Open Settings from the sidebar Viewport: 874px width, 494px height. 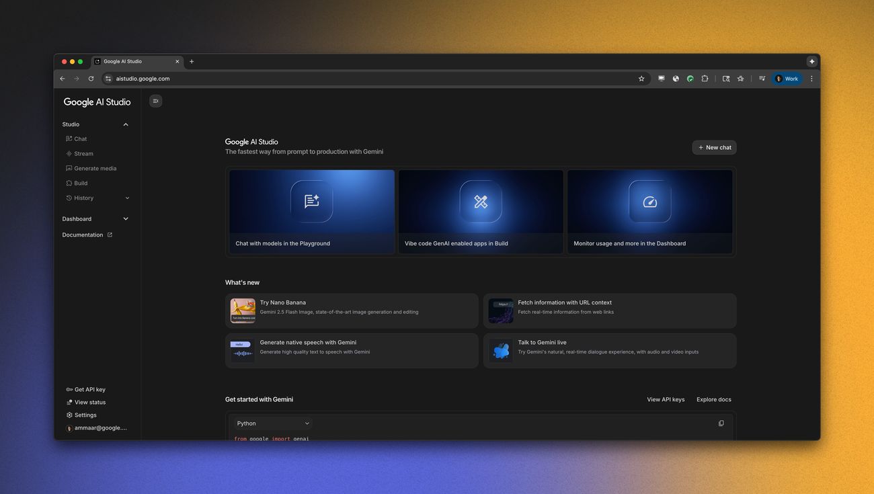pyautogui.click(x=85, y=415)
